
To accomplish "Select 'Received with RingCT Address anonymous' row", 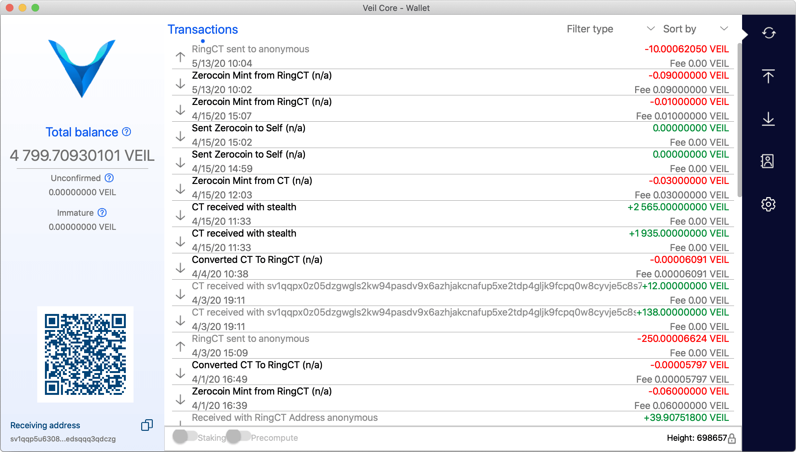I will click(x=453, y=419).
